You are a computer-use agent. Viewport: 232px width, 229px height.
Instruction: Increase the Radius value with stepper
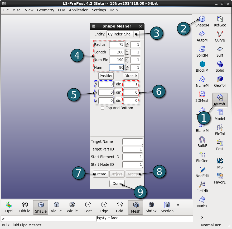pos(127,43)
